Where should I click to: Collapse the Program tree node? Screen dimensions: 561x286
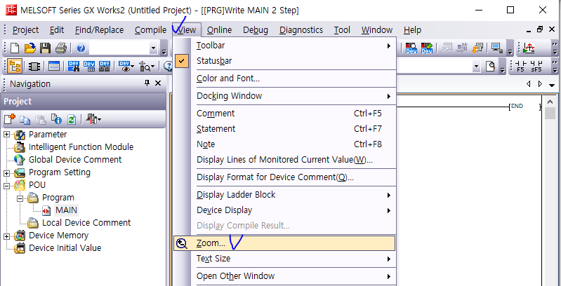[x=20, y=198]
